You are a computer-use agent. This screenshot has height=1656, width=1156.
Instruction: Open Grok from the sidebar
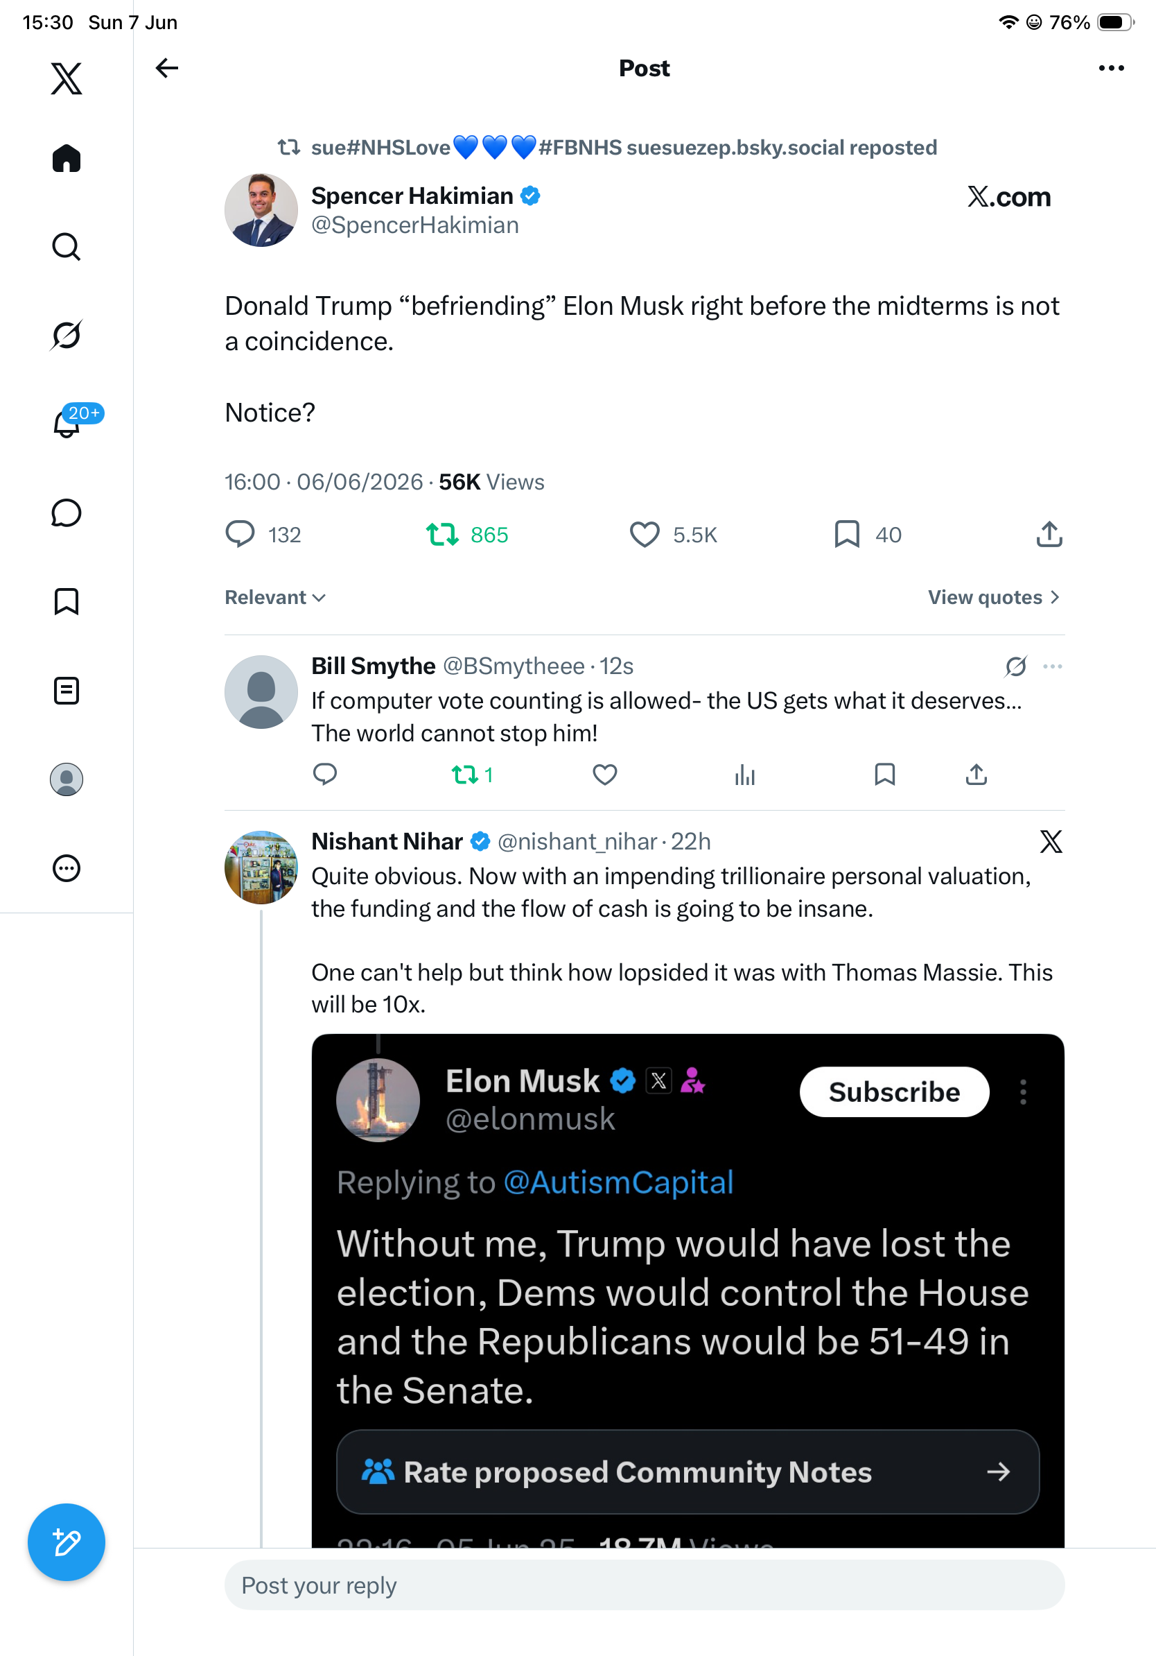tap(67, 335)
